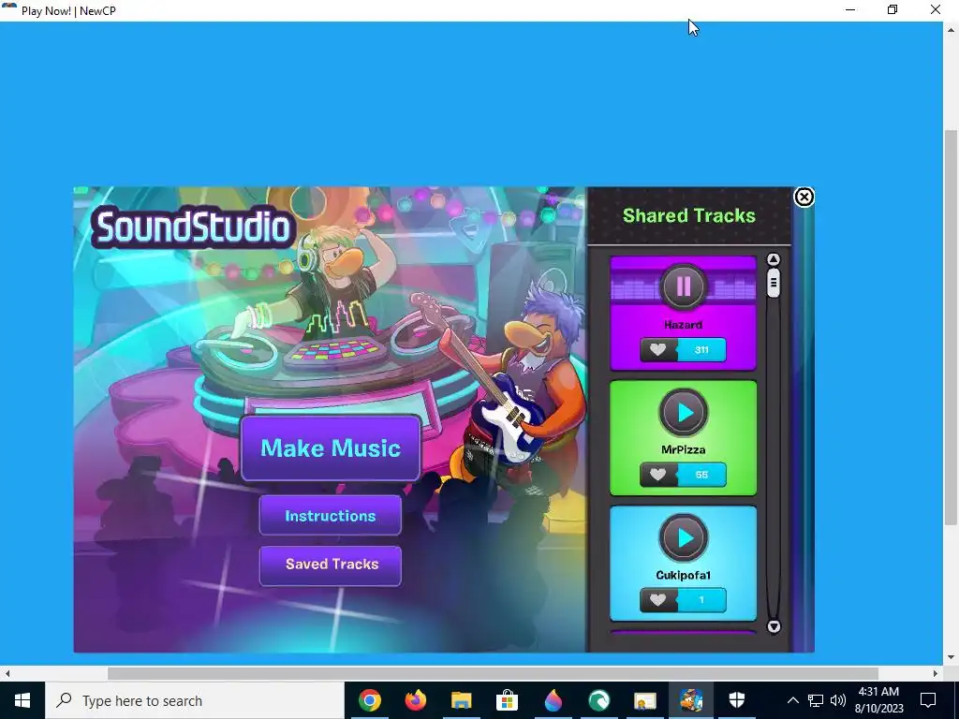959x719 pixels.
Task: Click the Cukipofa1 track name
Action: 683,575
